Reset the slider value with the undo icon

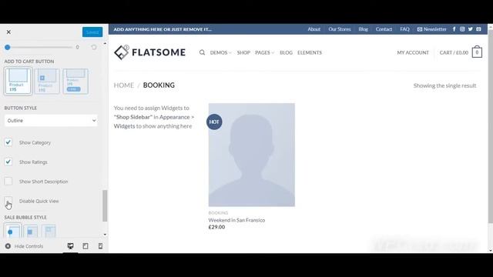point(94,47)
